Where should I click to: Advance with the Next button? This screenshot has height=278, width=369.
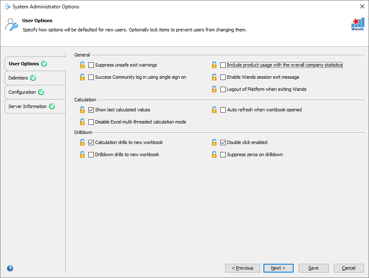tap(278, 268)
